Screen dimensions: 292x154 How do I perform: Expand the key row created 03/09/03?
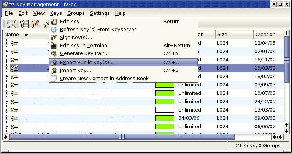[6, 85]
